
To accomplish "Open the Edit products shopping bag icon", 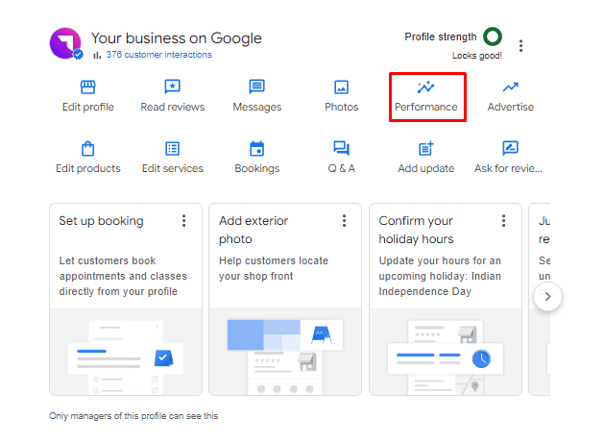I will pyautogui.click(x=87, y=148).
